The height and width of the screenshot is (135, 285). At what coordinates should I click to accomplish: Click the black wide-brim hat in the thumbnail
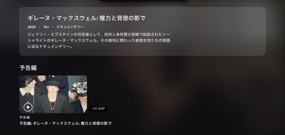(54, 83)
